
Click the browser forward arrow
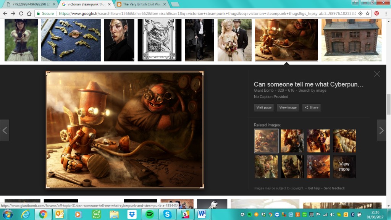[13, 13]
